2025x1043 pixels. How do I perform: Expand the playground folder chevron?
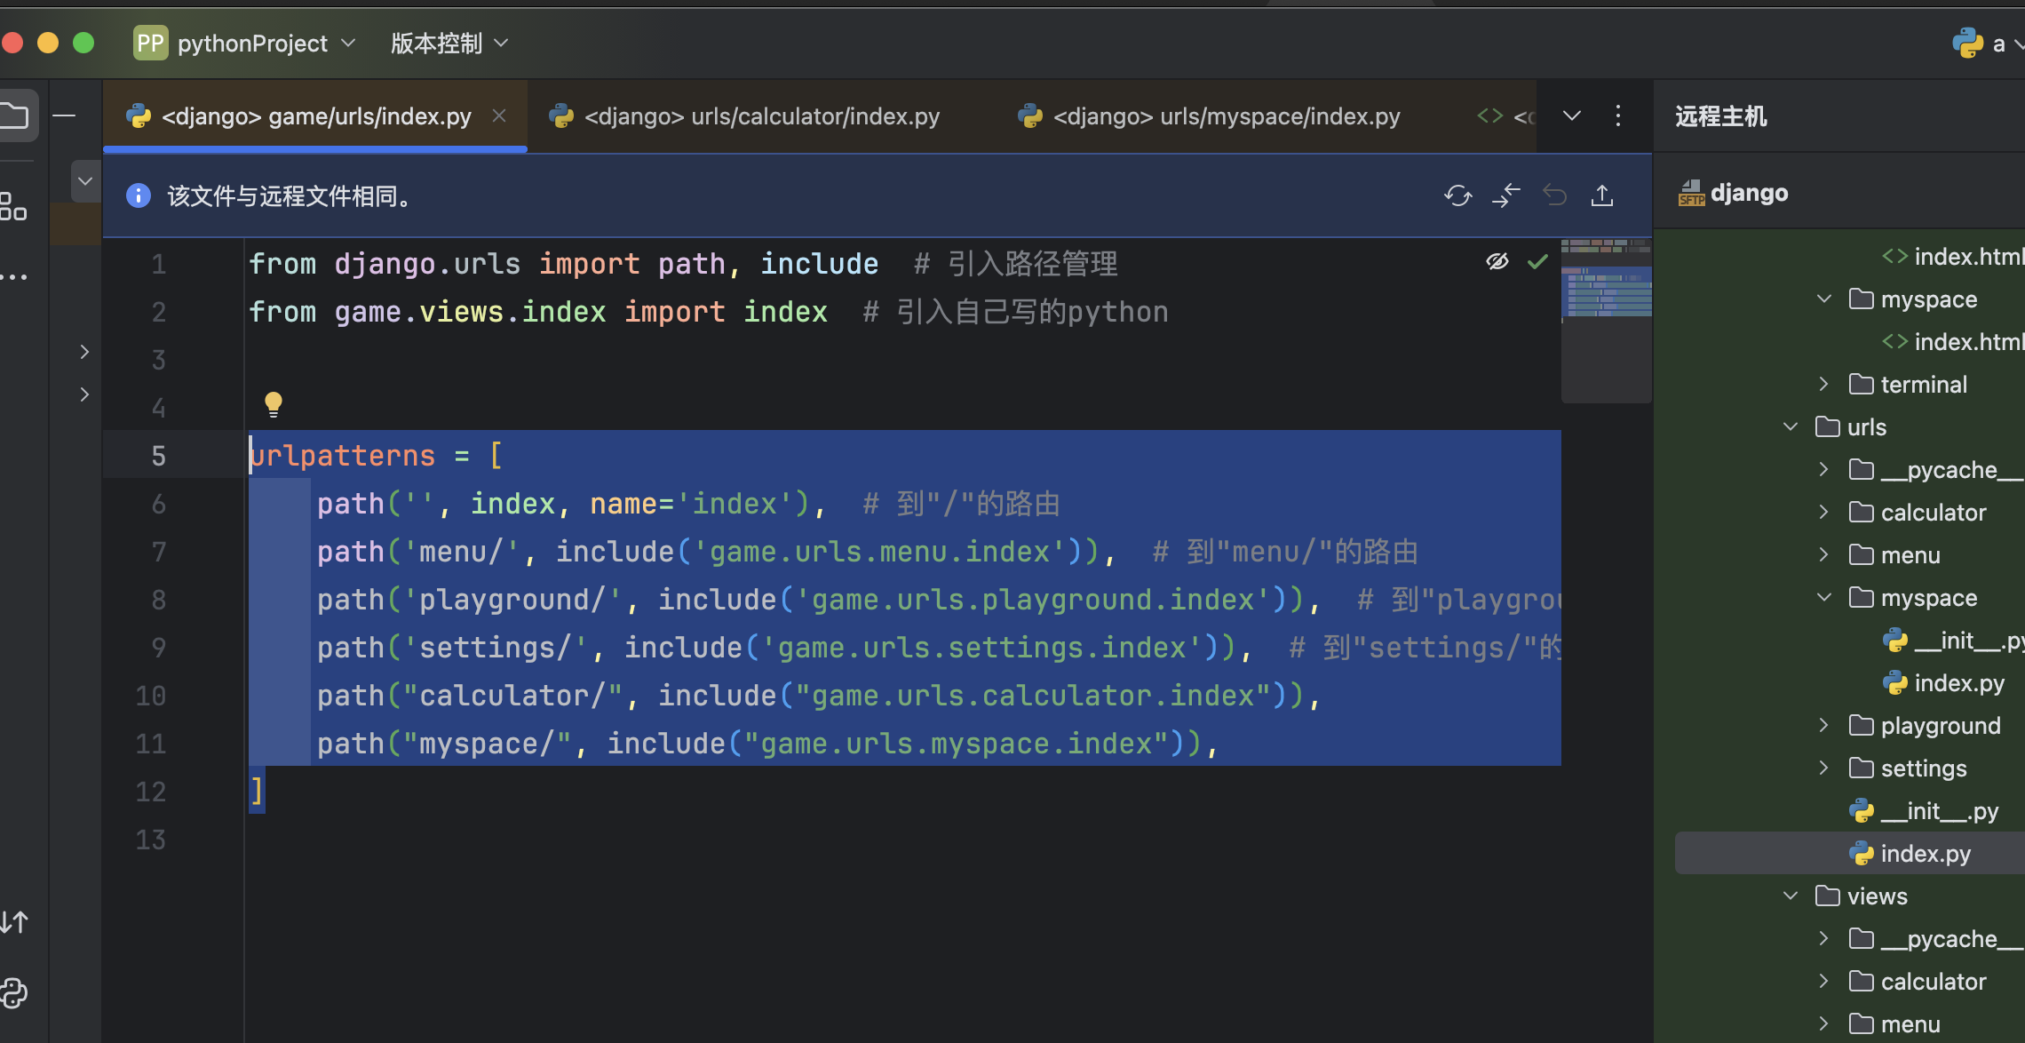tap(1823, 726)
